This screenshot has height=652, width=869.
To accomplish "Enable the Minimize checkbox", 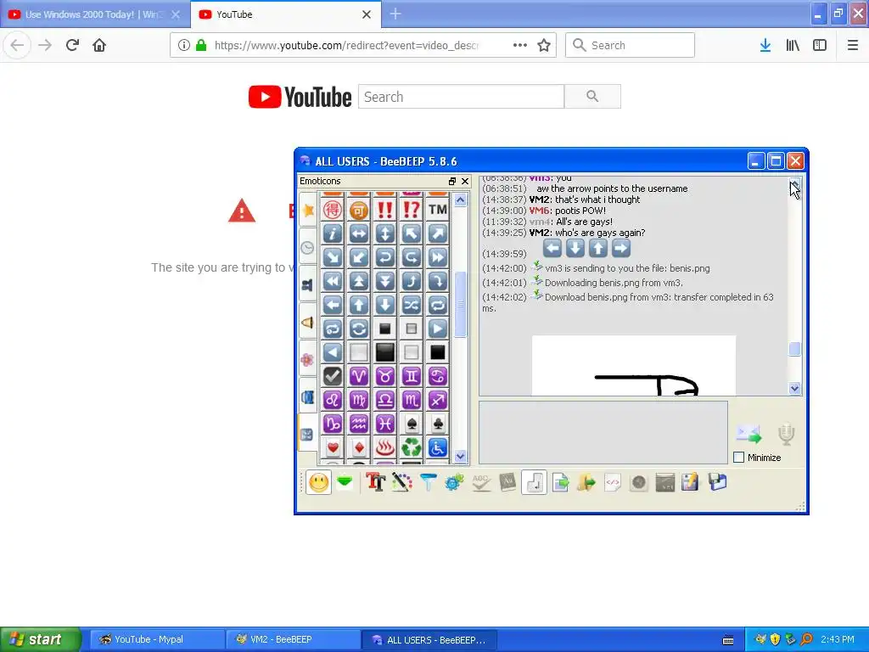I will (x=739, y=458).
